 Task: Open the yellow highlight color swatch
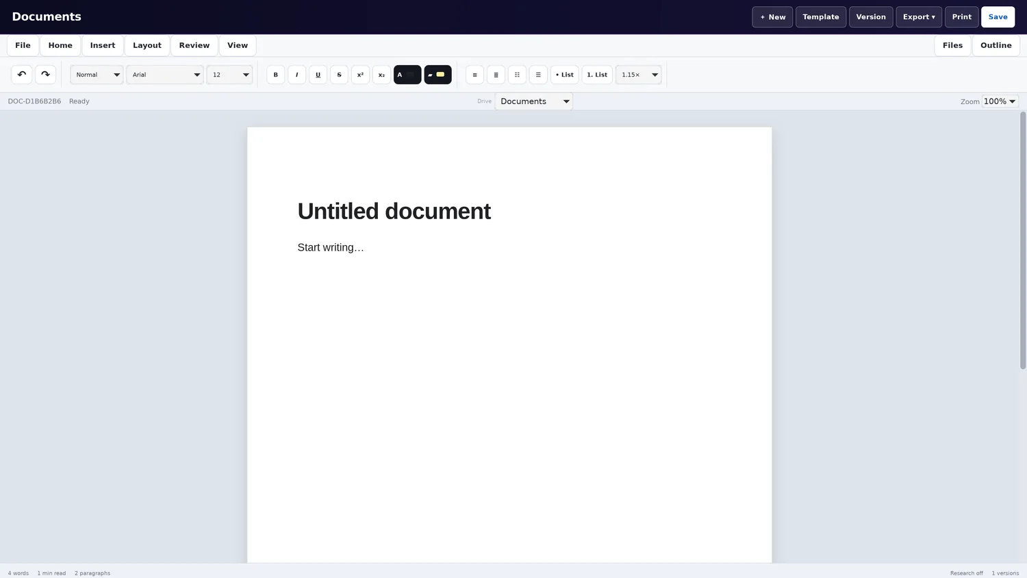pos(438,75)
